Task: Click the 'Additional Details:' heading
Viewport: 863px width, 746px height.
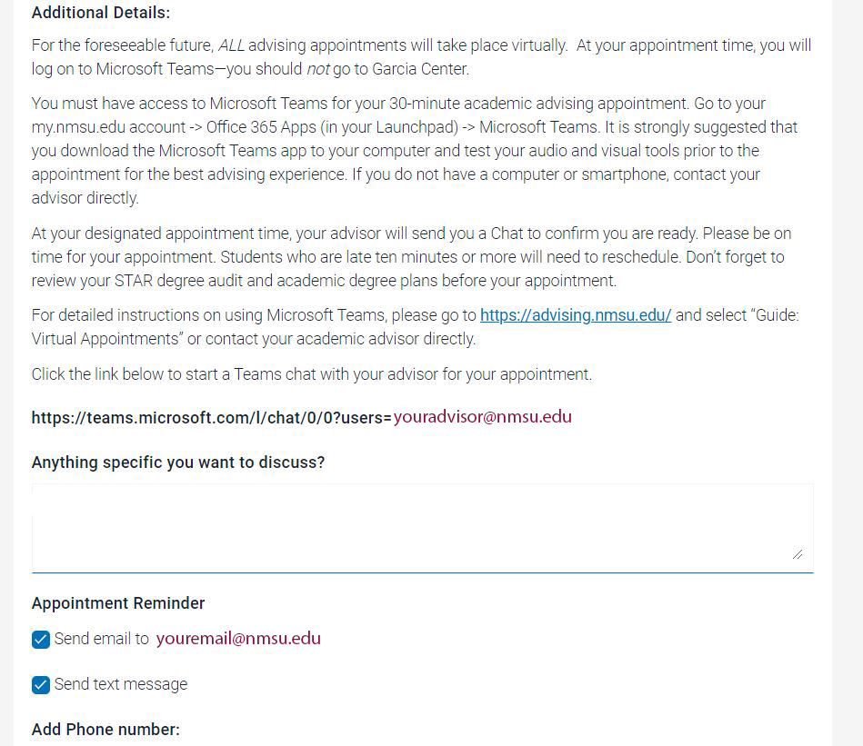Action: tap(101, 13)
